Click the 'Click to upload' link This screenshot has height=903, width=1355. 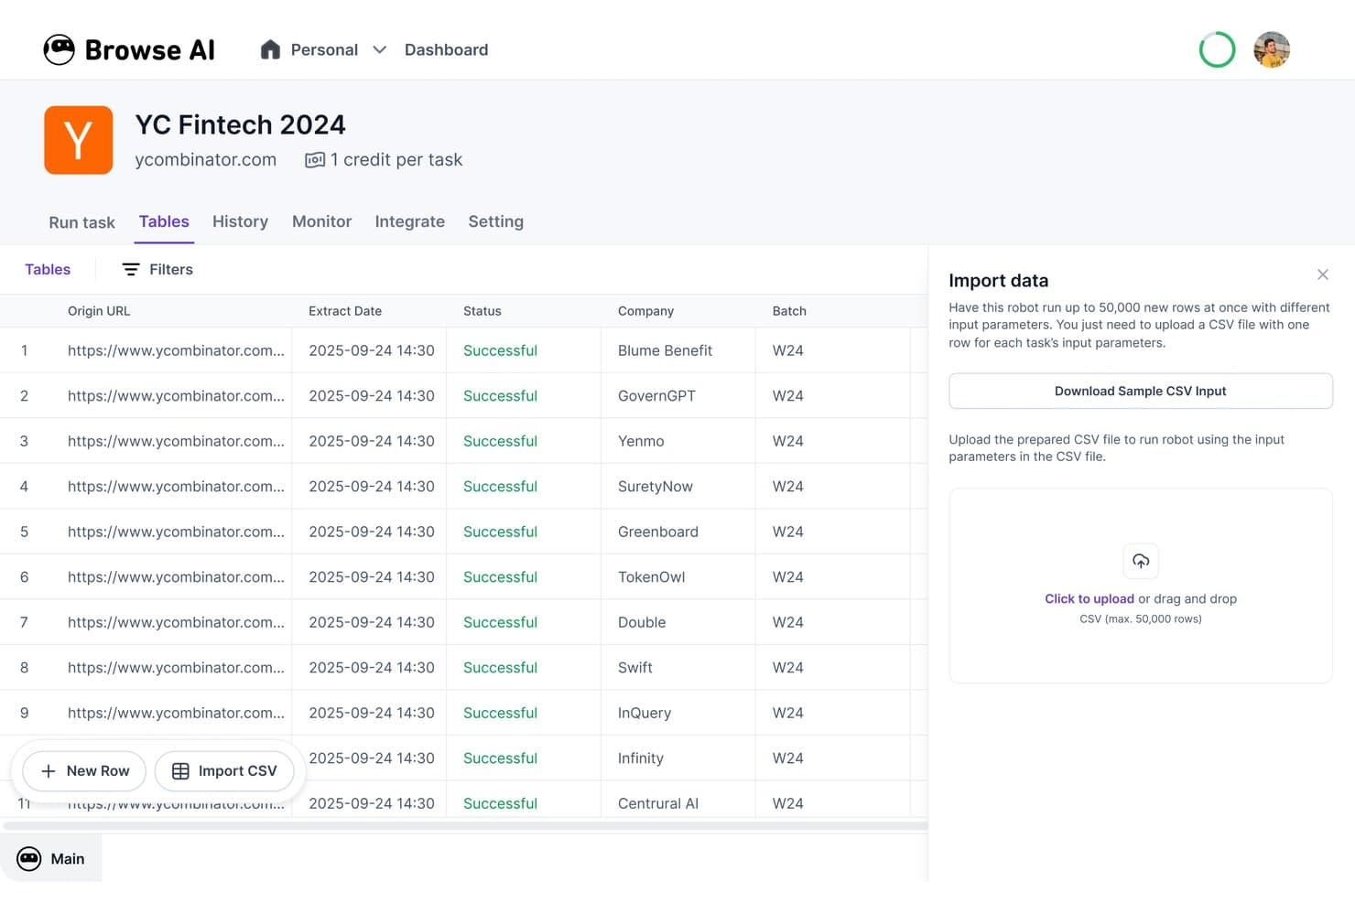pyautogui.click(x=1089, y=598)
